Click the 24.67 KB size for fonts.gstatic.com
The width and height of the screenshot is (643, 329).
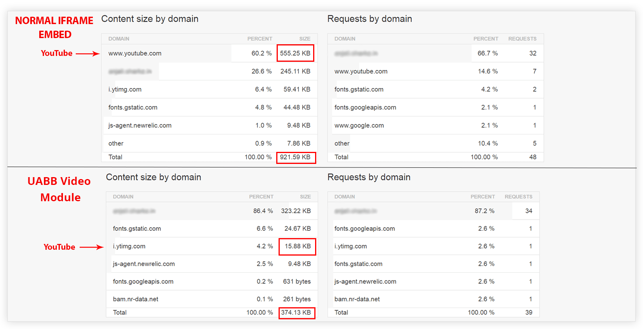pos(298,229)
